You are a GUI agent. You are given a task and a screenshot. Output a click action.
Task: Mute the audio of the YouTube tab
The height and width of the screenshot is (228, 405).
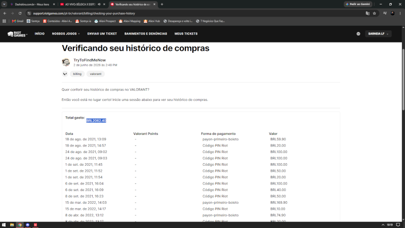tap(99, 5)
